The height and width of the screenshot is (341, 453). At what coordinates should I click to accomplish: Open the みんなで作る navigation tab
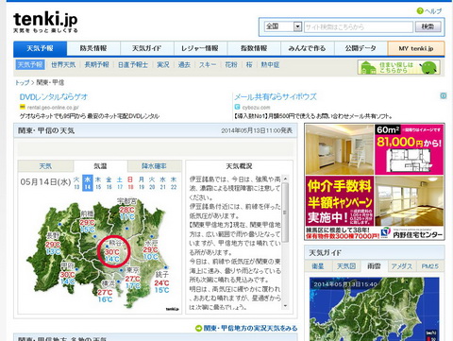coord(308,48)
